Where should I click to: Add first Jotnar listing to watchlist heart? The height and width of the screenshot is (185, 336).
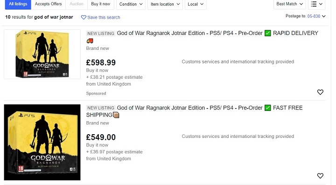pyautogui.click(x=320, y=92)
